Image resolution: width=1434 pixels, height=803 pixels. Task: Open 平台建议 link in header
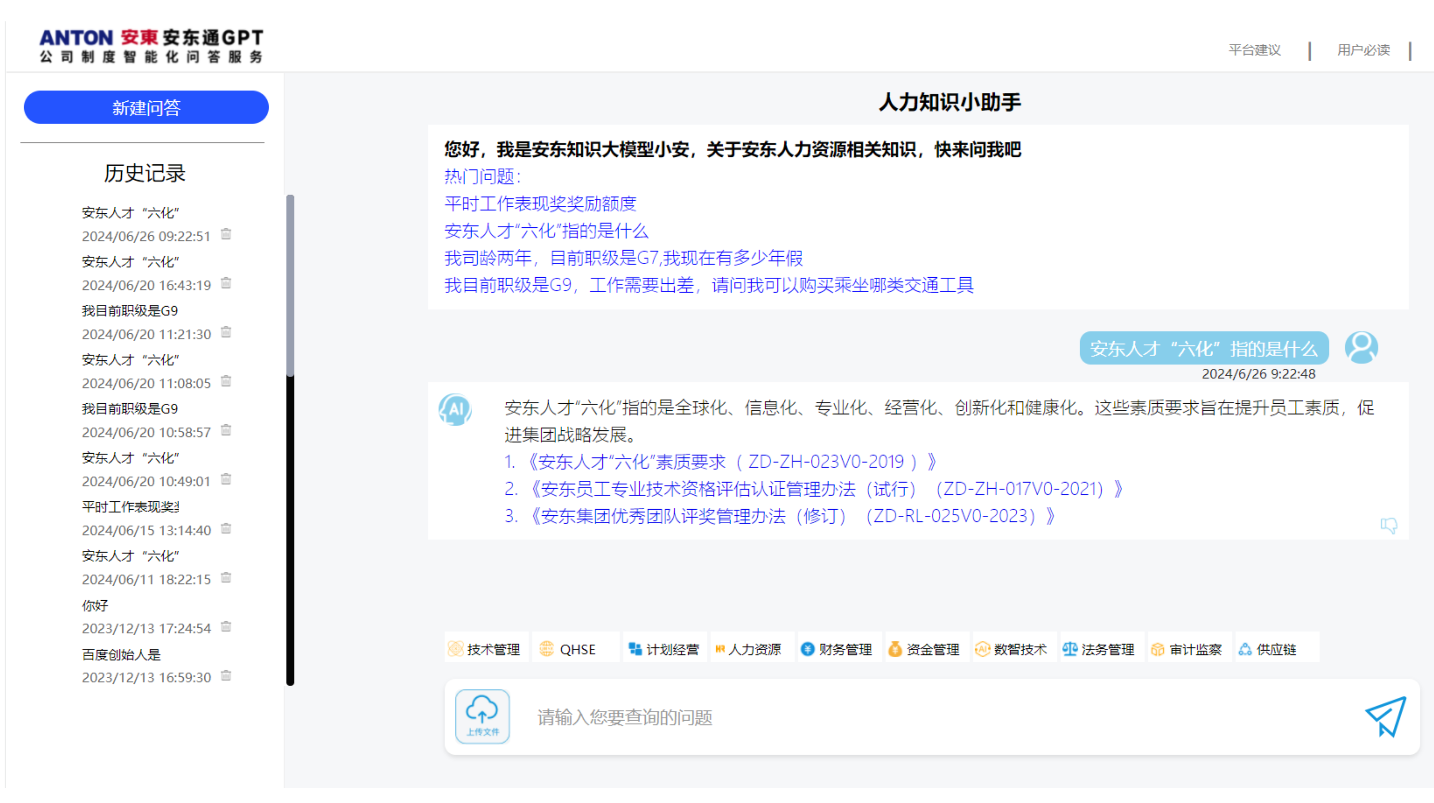[1255, 50]
